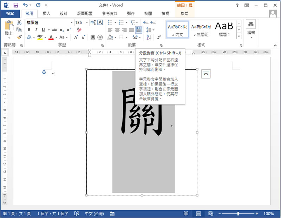The image size is (281, 218).
Task: Open the phonetic guide icon
Action: [93, 22]
